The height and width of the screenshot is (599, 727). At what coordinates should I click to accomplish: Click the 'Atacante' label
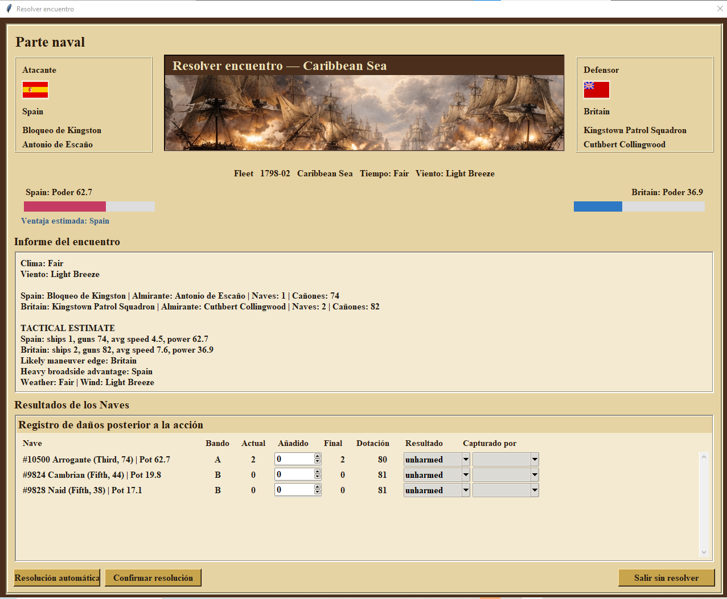[x=39, y=70]
